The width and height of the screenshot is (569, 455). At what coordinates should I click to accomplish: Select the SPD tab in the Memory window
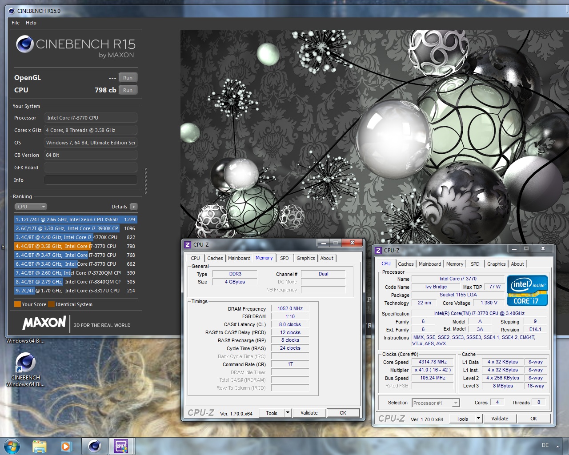[x=284, y=258]
